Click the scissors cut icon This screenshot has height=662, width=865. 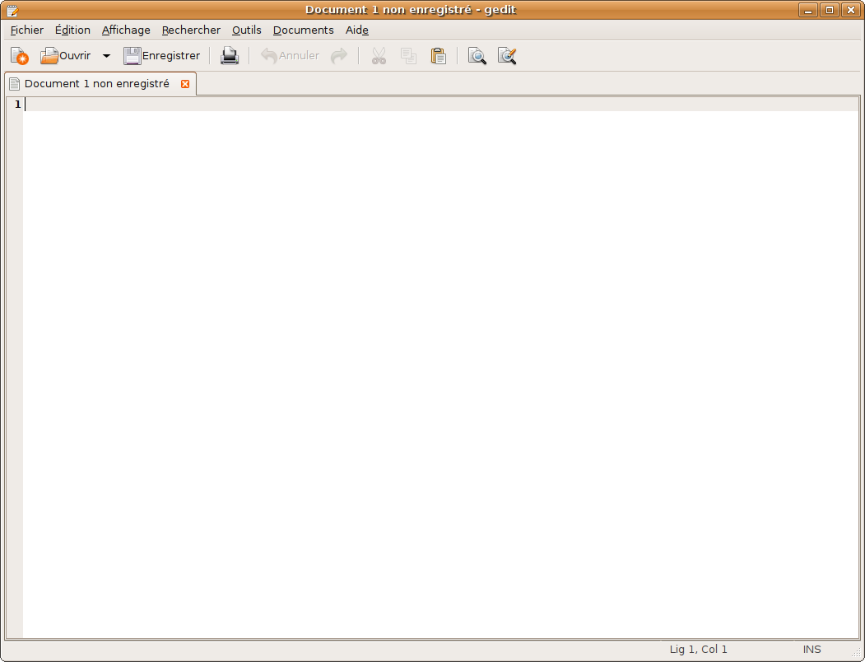(379, 56)
